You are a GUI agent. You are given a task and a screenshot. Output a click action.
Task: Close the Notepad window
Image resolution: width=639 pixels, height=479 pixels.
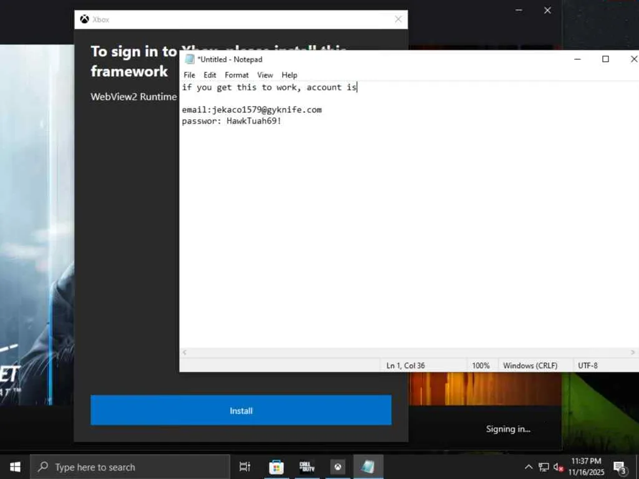[x=634, y=59]
